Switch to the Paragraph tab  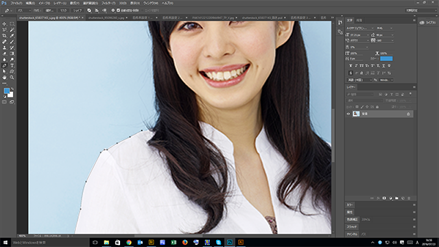(359, 20)
